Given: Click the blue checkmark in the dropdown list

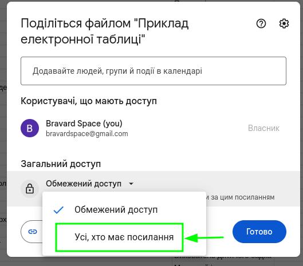Looking at the screenshot, I should point(58,210).
